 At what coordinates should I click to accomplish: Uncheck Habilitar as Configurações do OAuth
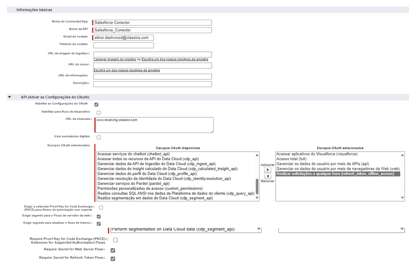tap(96, 105)
